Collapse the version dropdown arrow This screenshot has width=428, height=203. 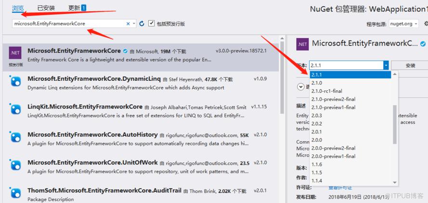[386, 65]
